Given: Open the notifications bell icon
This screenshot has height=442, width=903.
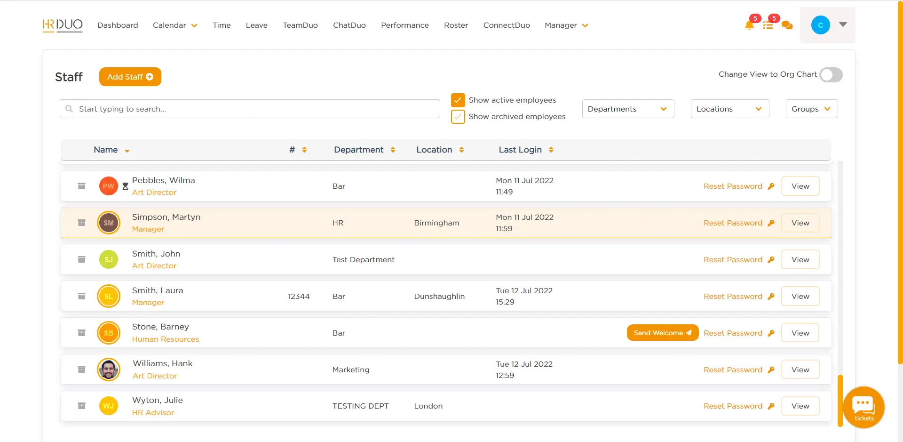Looking at the screenshot, I should click(x=749, y=25).
